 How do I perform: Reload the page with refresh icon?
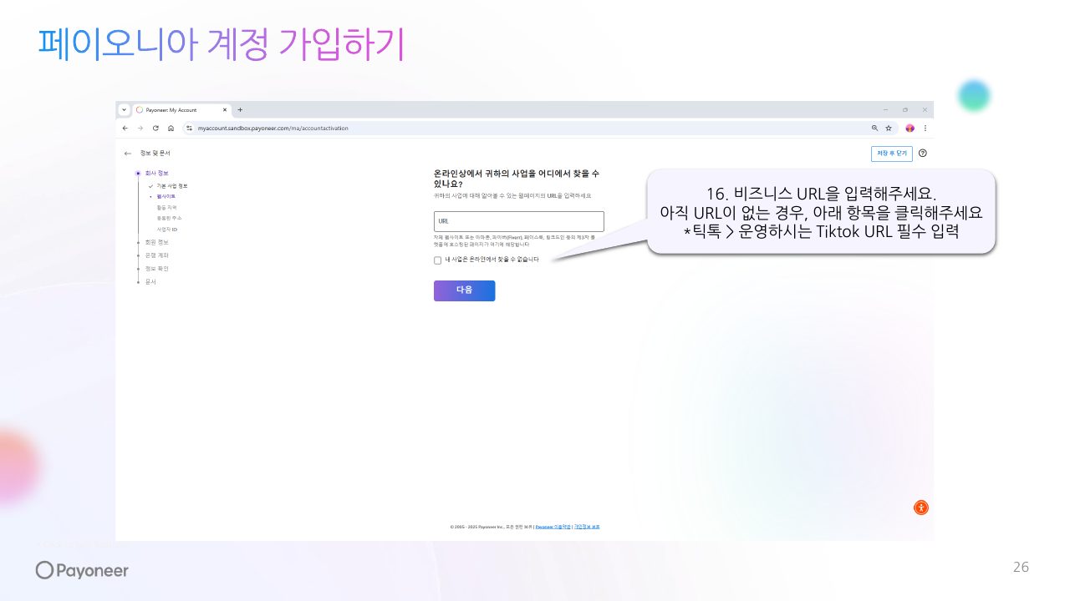155,129
